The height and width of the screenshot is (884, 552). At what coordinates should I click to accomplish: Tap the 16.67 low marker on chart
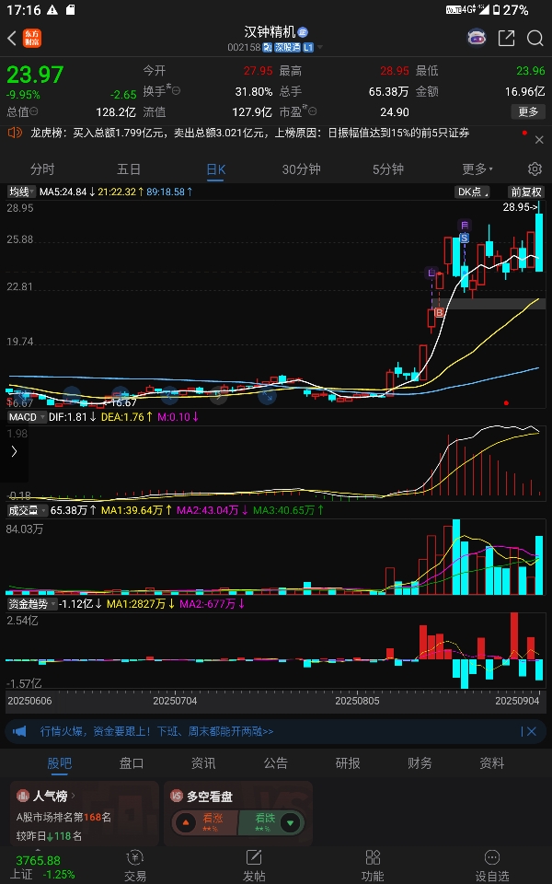(x=120, y=402)
